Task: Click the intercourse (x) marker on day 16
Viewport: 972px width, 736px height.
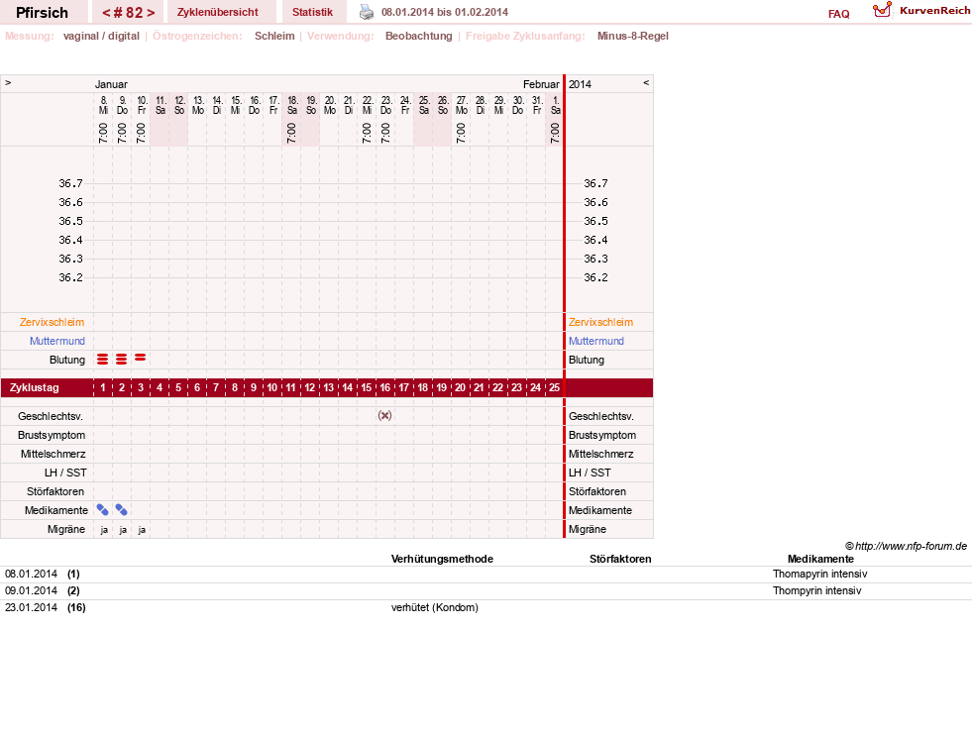Action: pyautogui.click(x=385, y=416)
